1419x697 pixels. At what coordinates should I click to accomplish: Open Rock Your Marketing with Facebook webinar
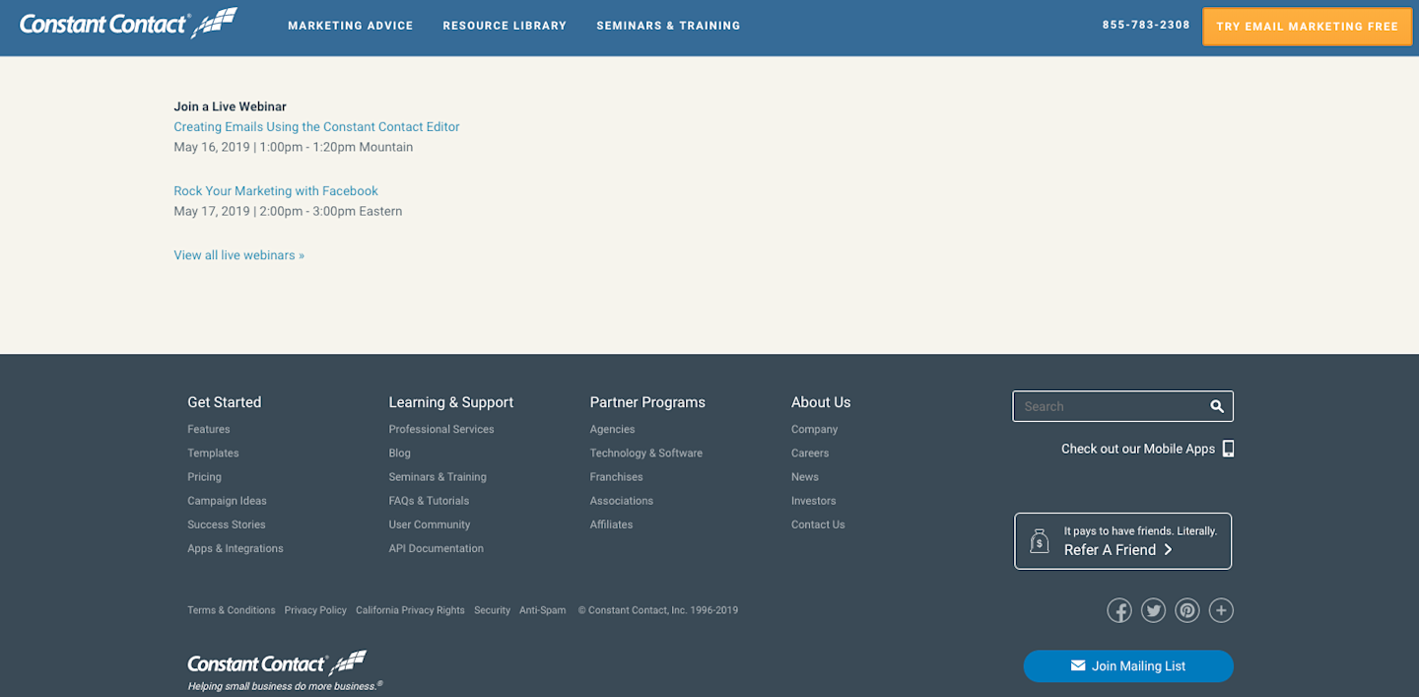pyautogui.click(x=276, y=191)
